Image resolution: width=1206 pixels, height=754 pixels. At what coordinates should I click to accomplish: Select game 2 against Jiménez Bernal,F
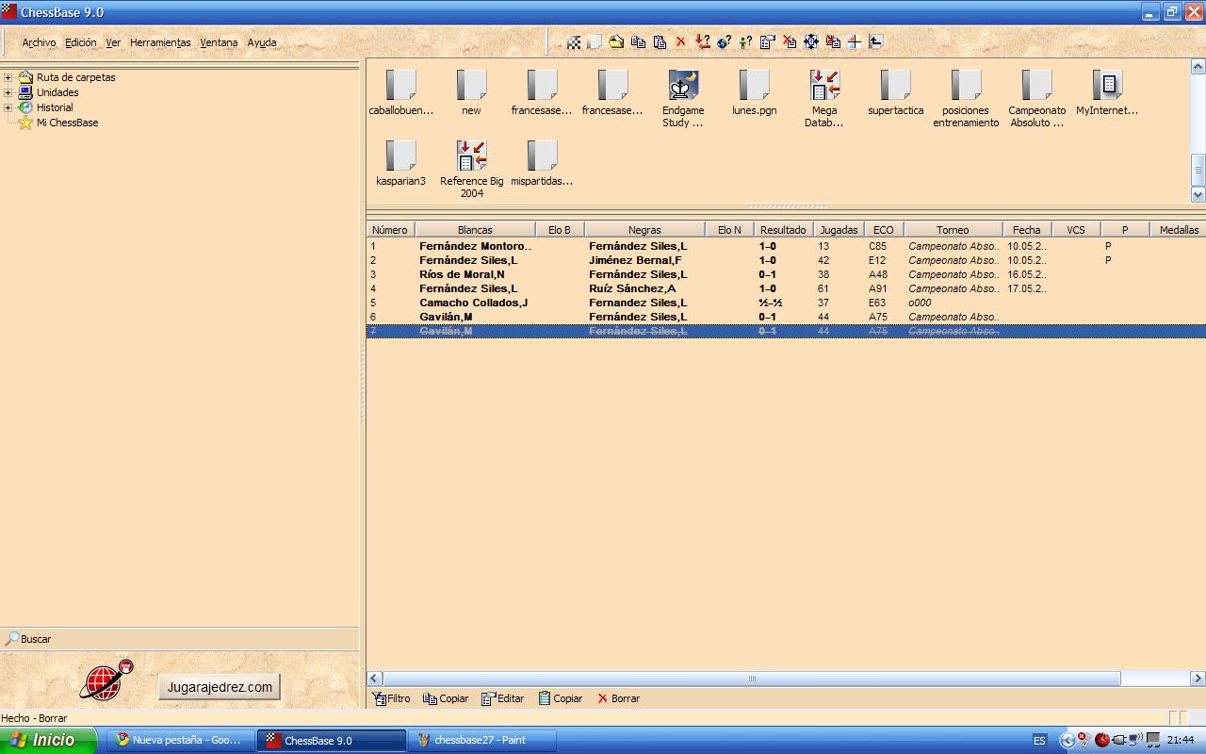pyautogui.click(x=786, y=260)
